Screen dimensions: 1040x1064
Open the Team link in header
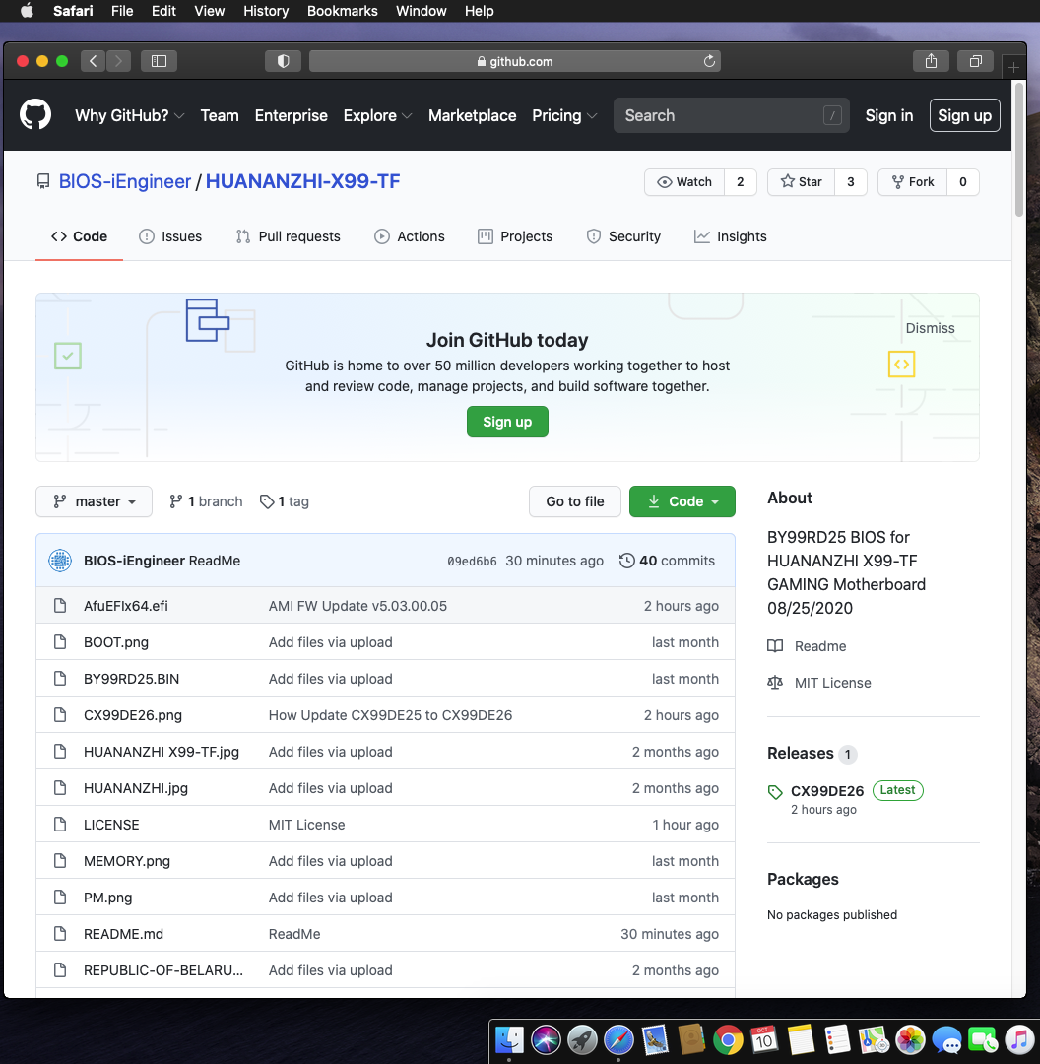(x=220, y=115)
